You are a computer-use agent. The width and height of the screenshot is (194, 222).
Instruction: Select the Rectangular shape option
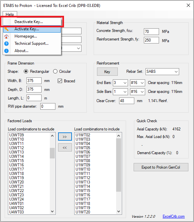point(36,71)
